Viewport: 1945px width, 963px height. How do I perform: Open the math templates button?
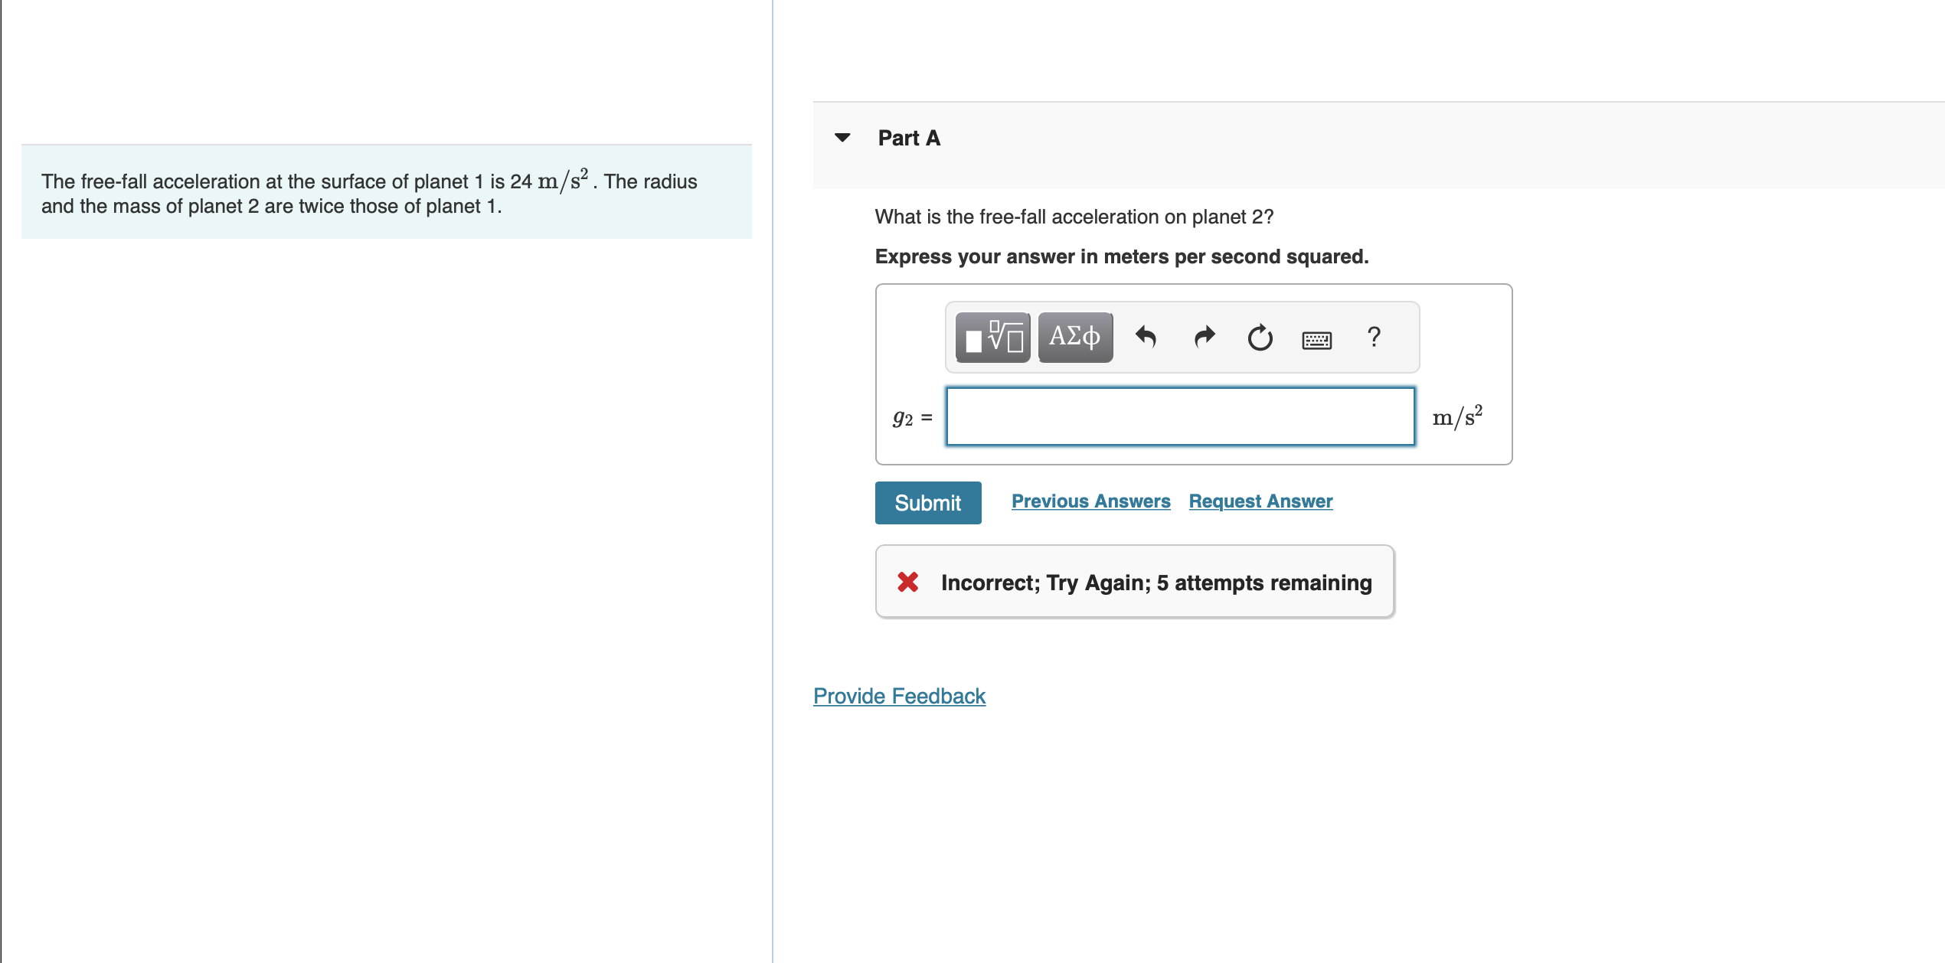(992, 337)
